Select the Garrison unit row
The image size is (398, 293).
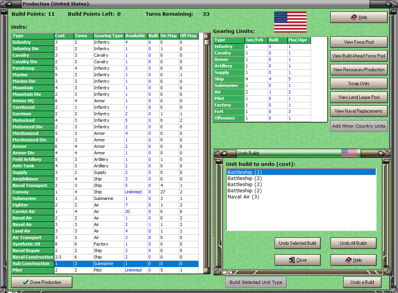[105, 114]
